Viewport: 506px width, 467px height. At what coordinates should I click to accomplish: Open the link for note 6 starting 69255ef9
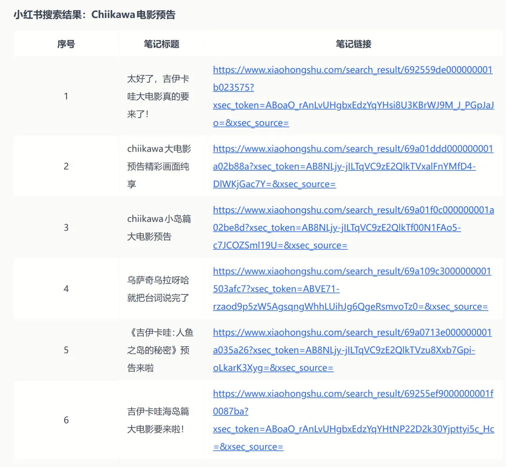click(x=353, y=420)
